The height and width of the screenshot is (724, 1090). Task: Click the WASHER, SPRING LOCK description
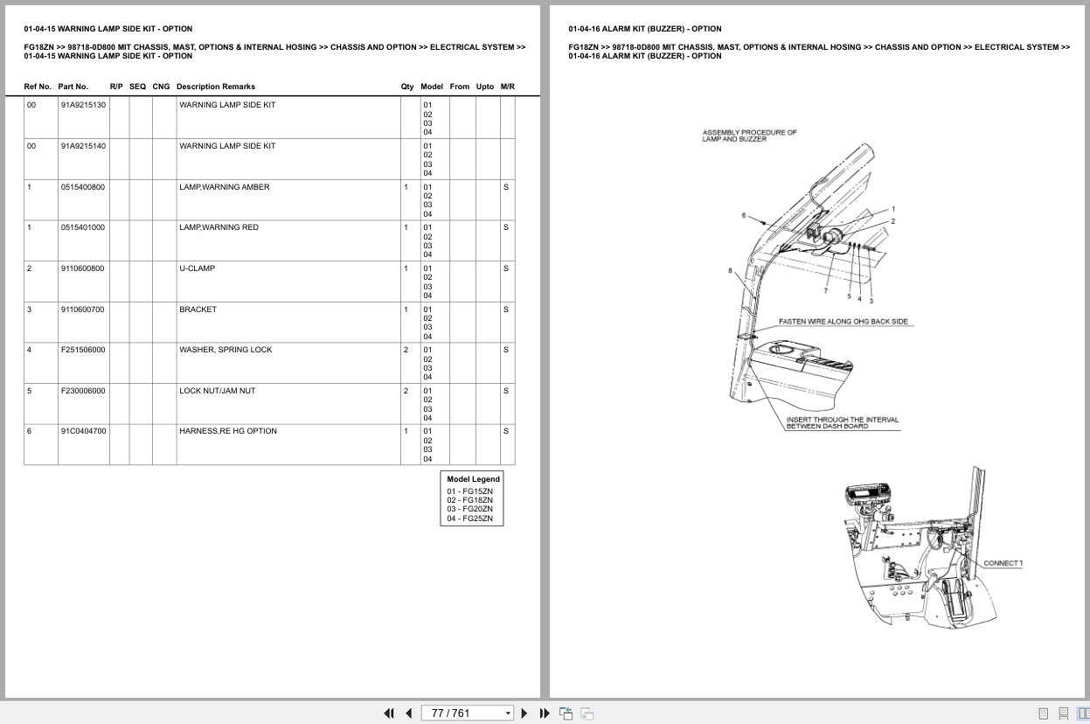click(x=226, y=350)
